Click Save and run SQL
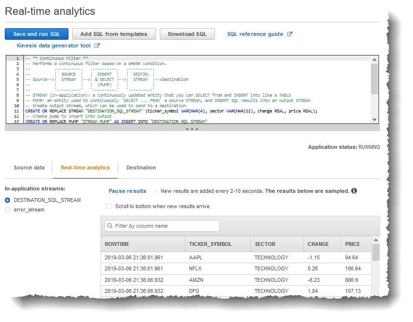 36,33
